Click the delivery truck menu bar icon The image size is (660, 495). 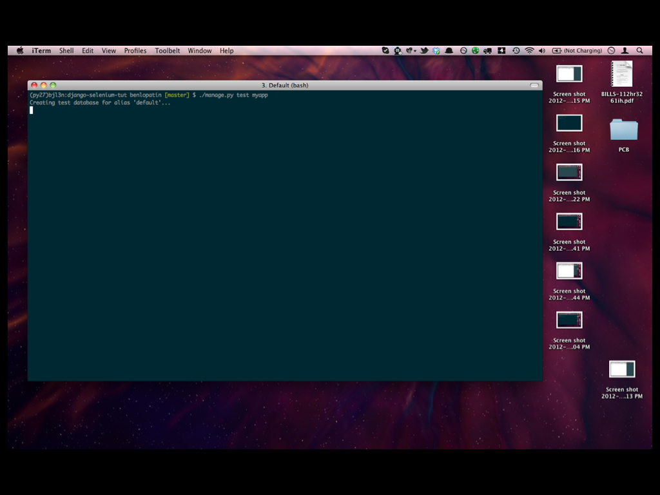click(x=488, y=50)
